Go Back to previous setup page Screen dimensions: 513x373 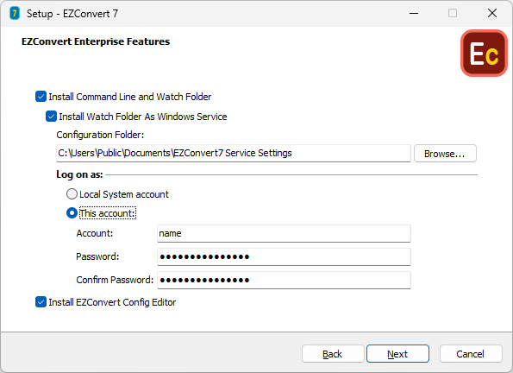[x=333, y=354]
